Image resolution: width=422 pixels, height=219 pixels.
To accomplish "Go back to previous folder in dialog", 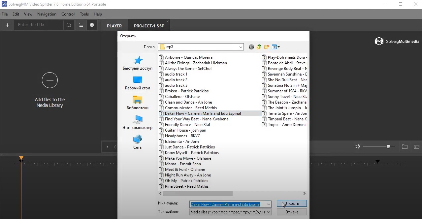I will pos(251,47).
